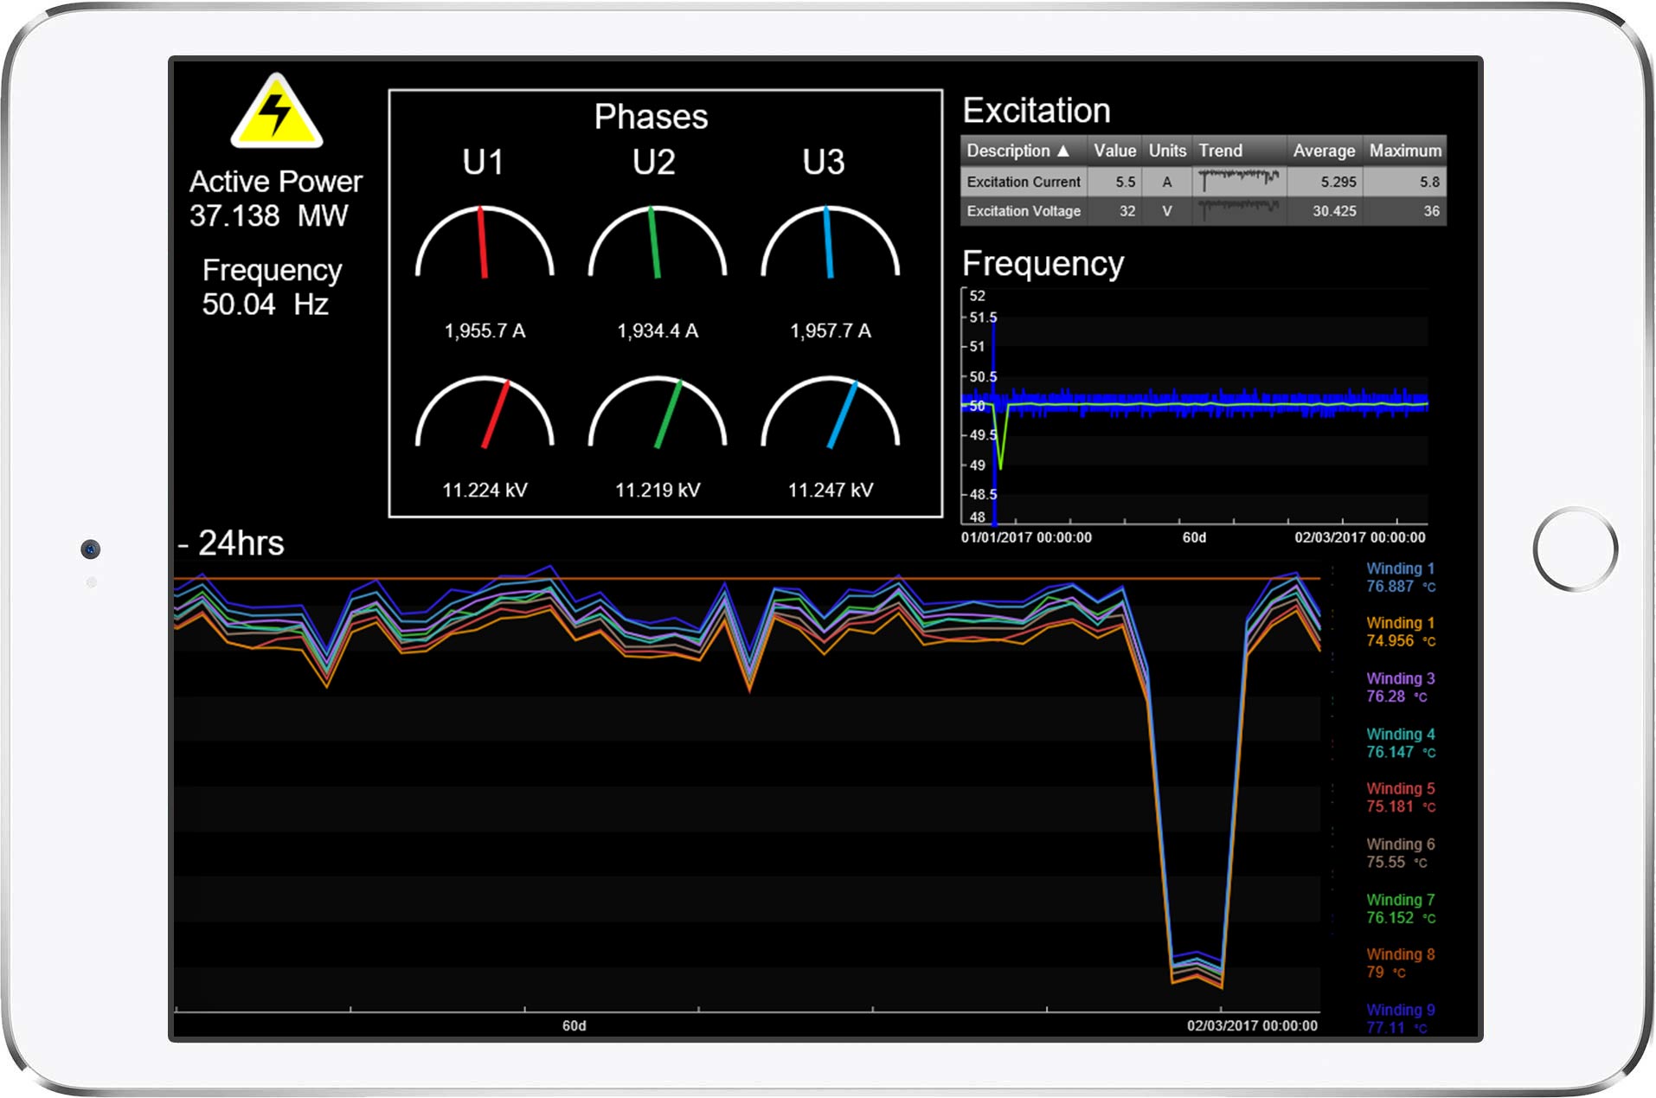The height and width of the screenshot is (1098, 1656).
Task: Click the Frequency chart heading above the graph
Action: tap(1043, 263)
